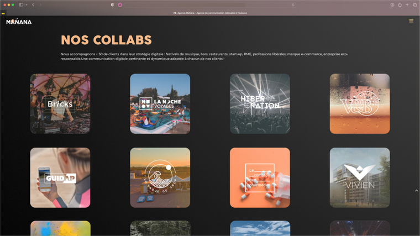Select the Hibernation collab thumbnail
This screenshot has width=420, height=236.
click(260, 104)
